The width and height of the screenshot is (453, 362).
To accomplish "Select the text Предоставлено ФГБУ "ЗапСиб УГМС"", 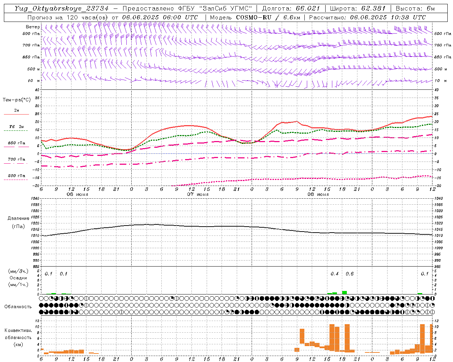I will point(187,8).
